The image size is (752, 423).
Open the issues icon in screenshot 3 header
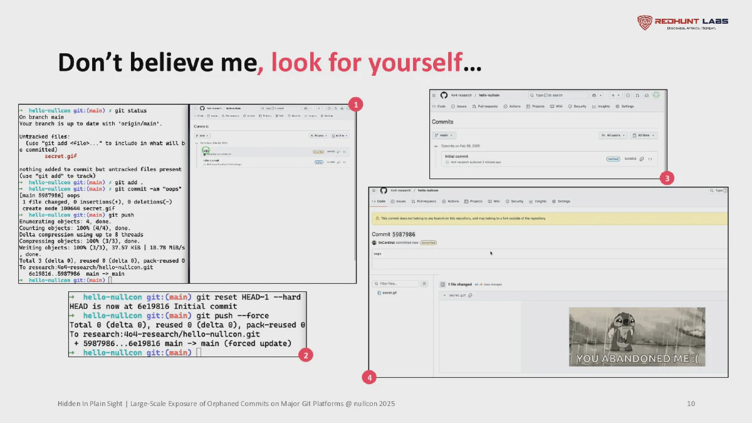[x=628, y=95]
